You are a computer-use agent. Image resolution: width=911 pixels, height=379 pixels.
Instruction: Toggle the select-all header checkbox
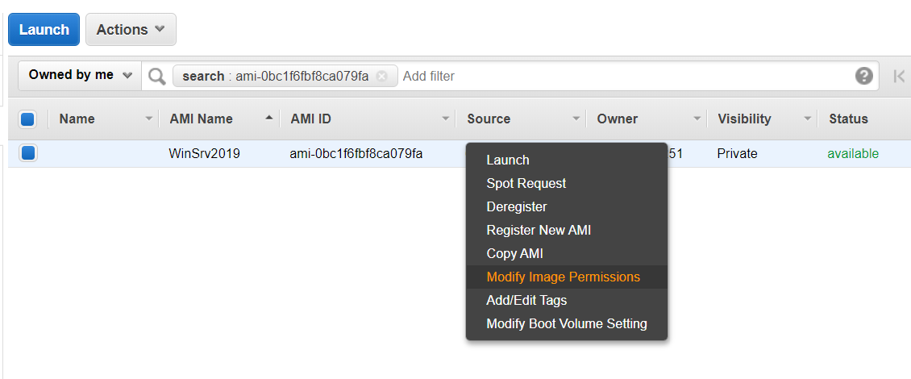click(28, 119)
